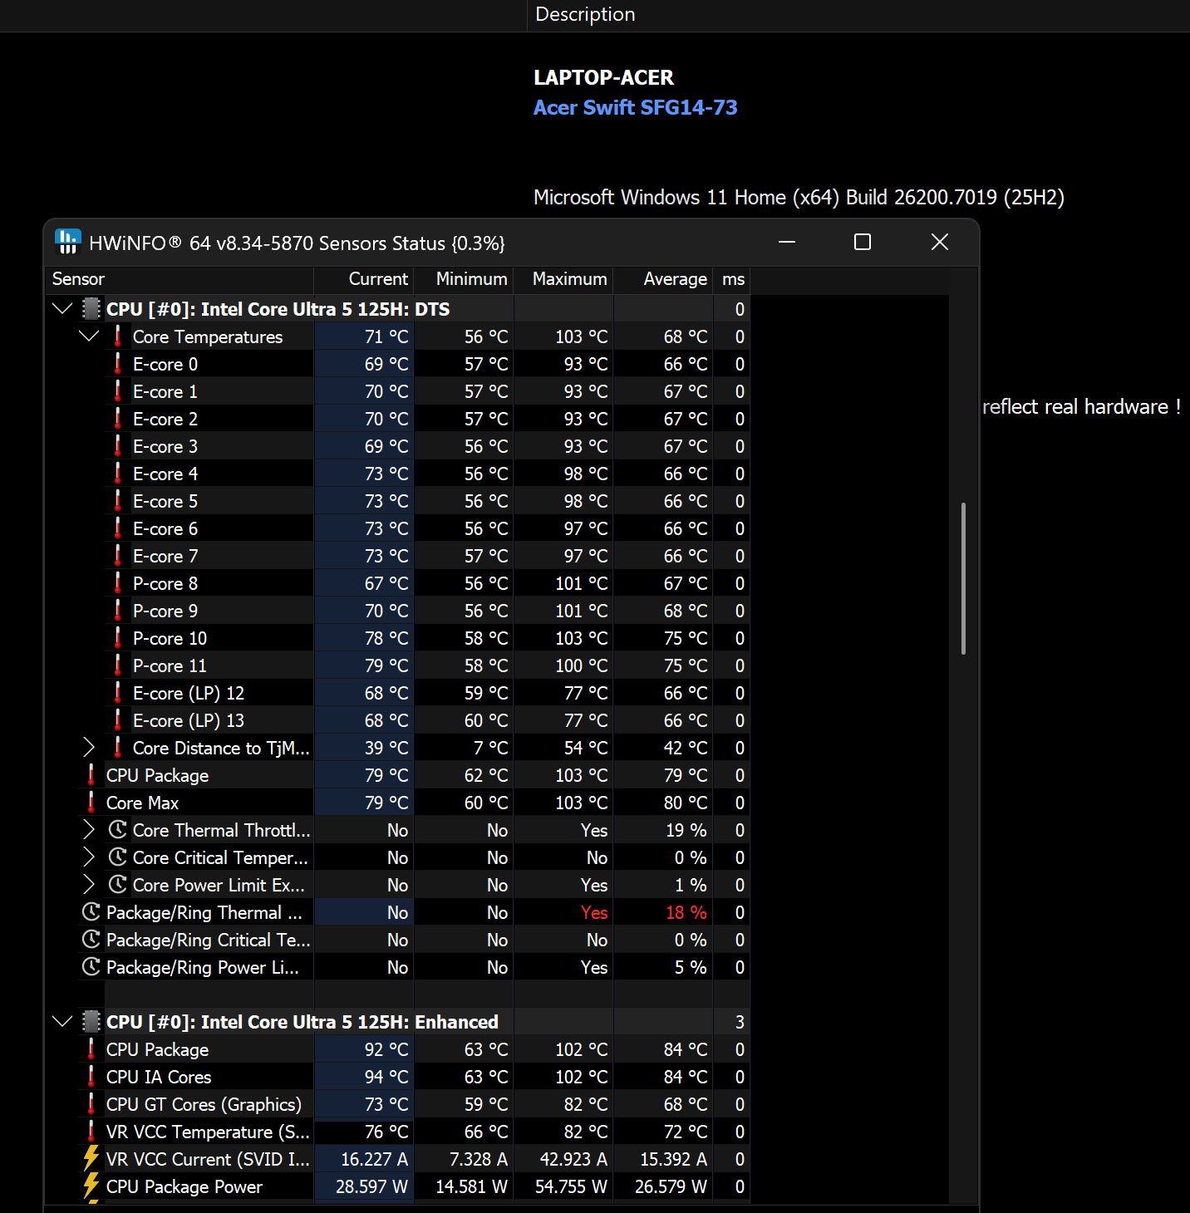Click clock icon beside Package/Ring Power Limit
Image resolution: width=1190 pixels, height=1213 pixels.
pos(91,967)
